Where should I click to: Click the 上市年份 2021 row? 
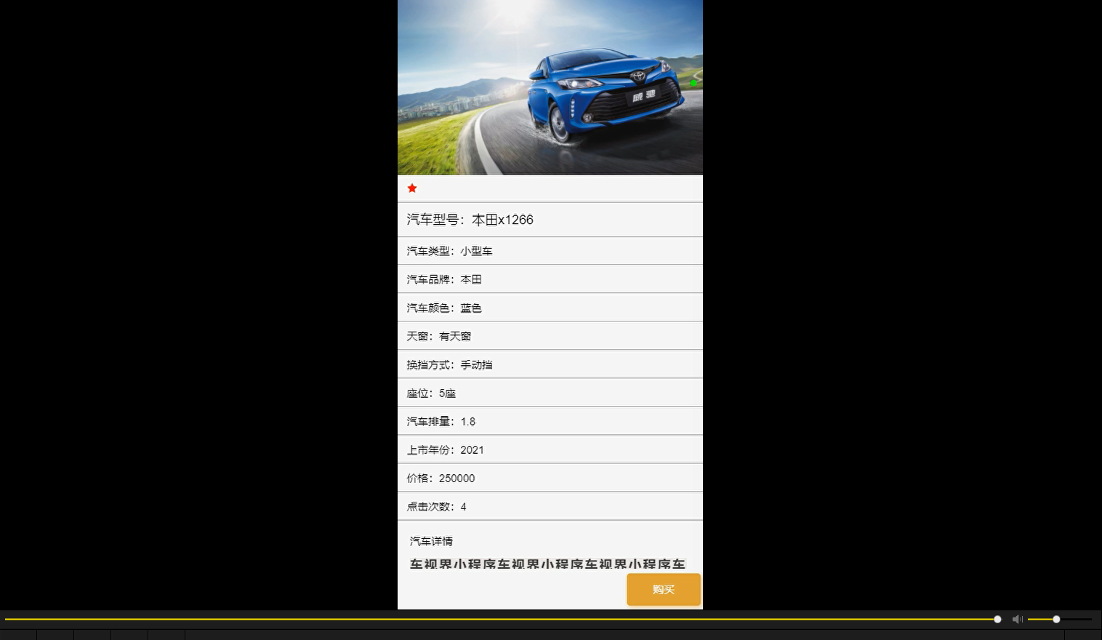tap(550, 449)
